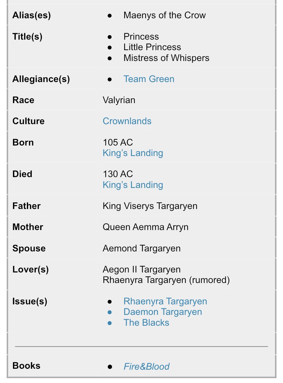
Task: Click the Mistress of Whispers title
Action: (166, 58)
